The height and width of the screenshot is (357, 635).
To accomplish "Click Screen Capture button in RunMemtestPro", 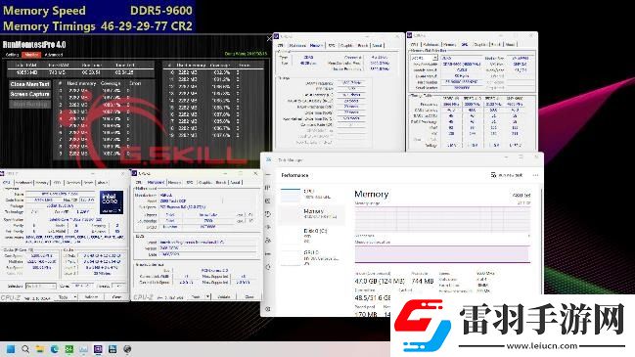I will click(x=30, y=94).
